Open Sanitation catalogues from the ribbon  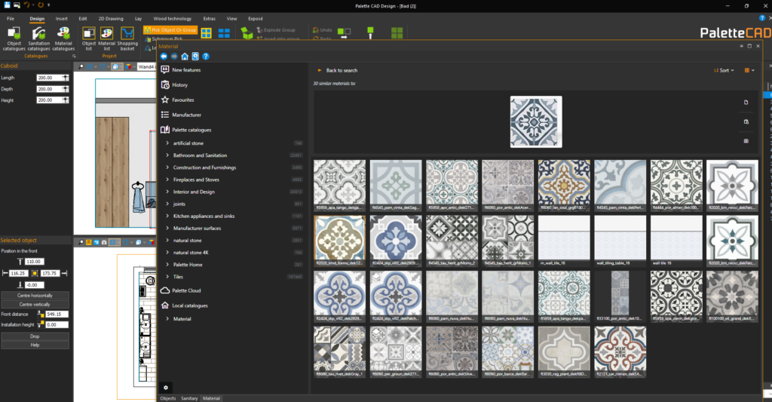(x=38, y=38)
